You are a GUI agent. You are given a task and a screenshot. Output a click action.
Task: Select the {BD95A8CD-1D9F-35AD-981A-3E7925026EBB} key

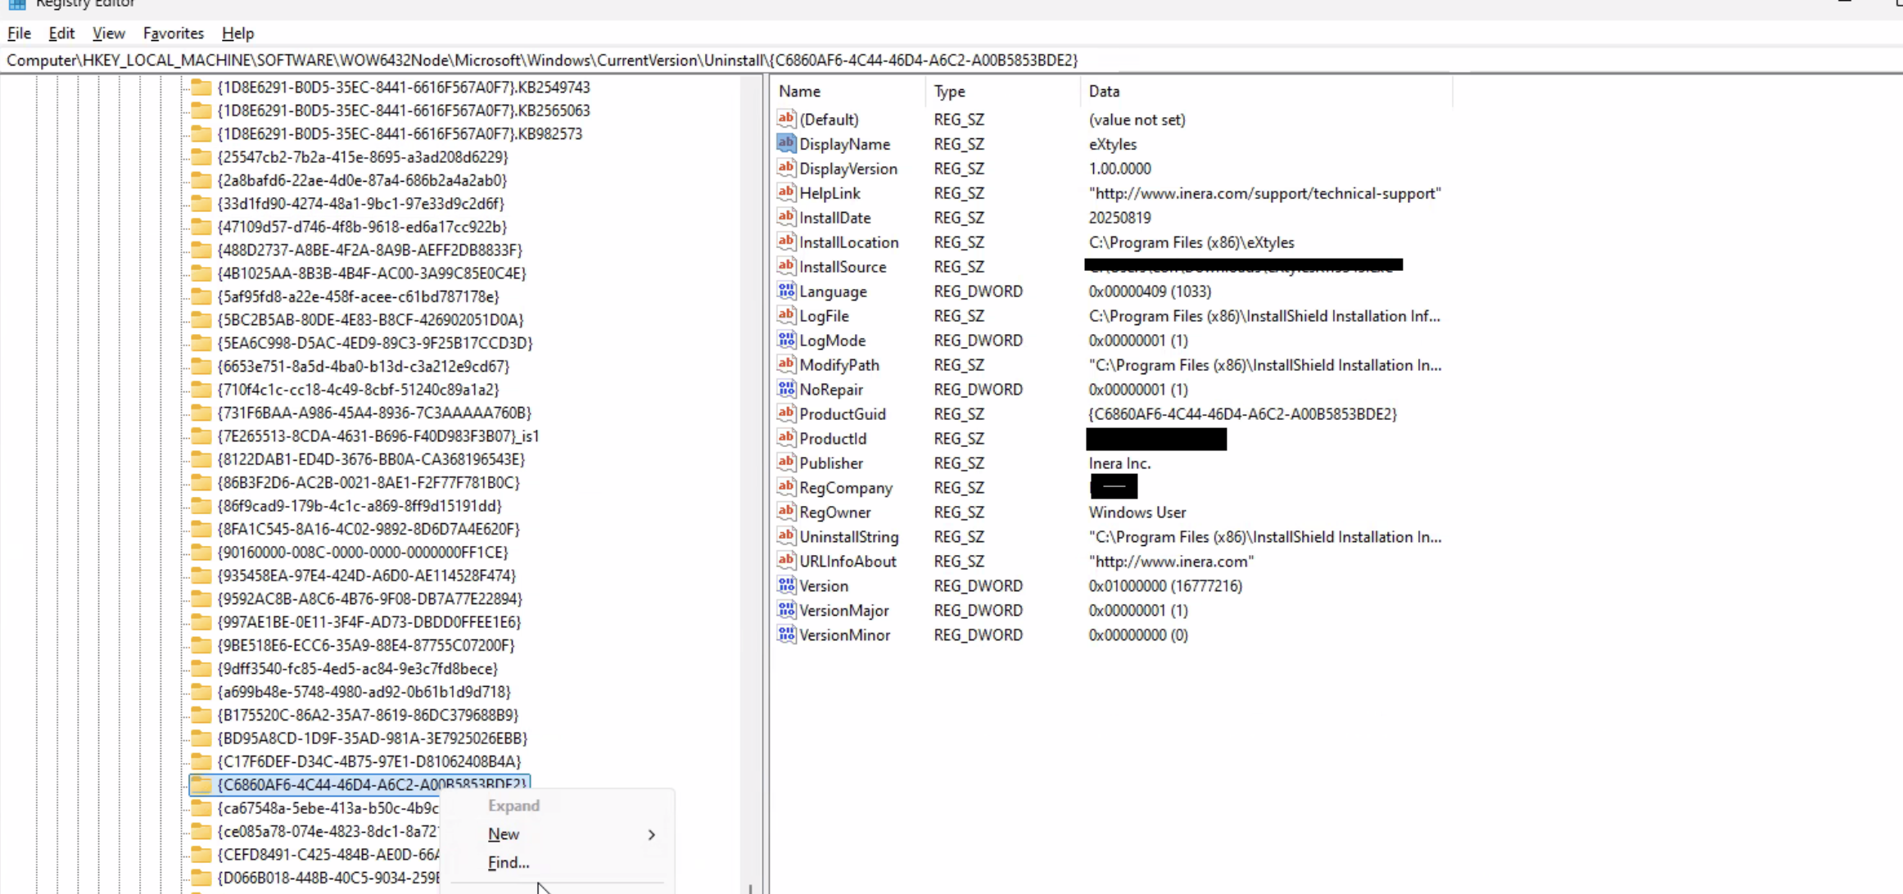(x=372, y=738)
